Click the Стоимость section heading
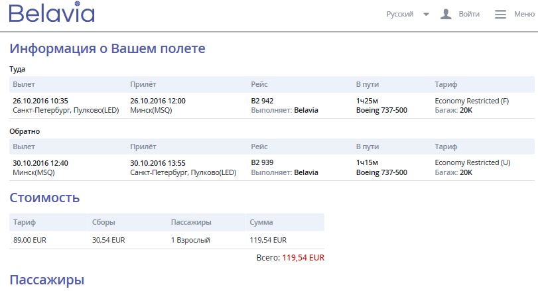Image resolution: width=538 pixels, height=291 pixels. [44, 197]
